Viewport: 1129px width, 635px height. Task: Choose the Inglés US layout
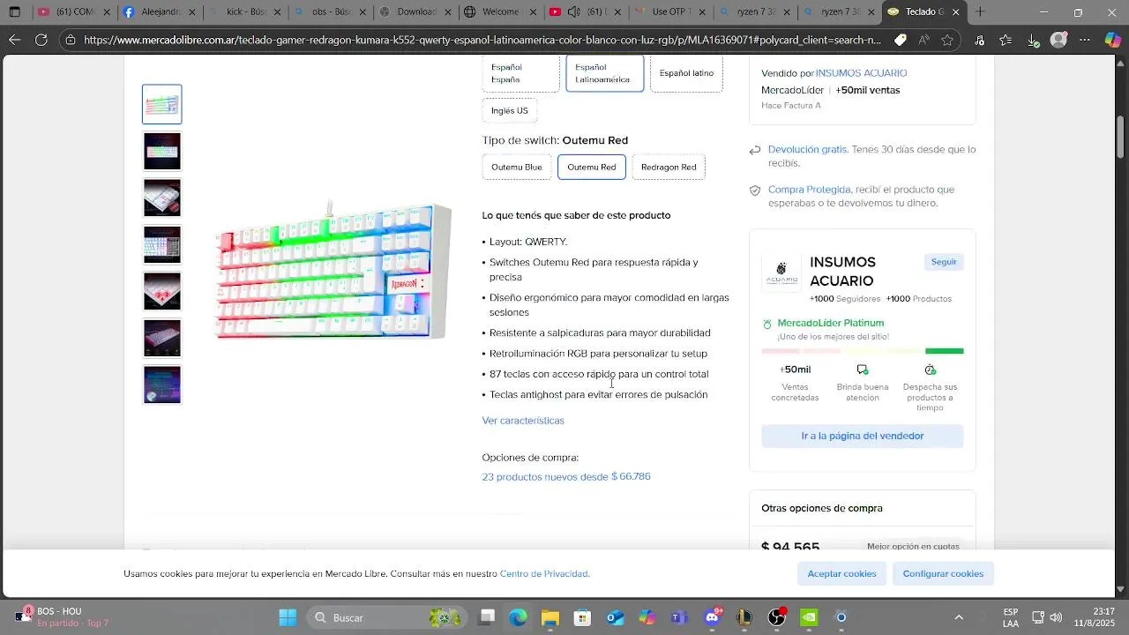click(x=510, y=111)
